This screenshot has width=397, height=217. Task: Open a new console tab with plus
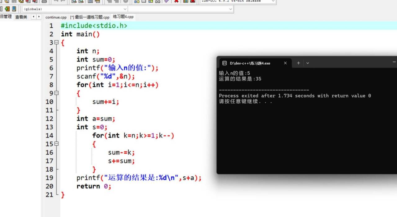pyautogui.click(x=298, y=63)
